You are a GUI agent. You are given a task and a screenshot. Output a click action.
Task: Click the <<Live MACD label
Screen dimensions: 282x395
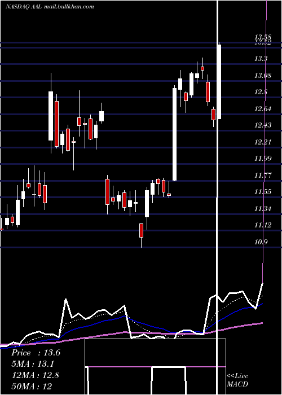tap(237, 380)
